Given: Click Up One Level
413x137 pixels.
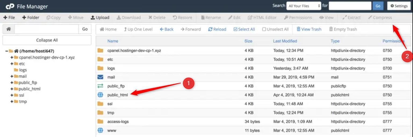Looking at the screenshot, I should [x=138, y=29].
